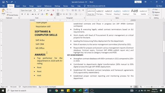The width and height of the screenshot is (165, 93).
Task: Switch to Read Mode view
Action: 131,87
